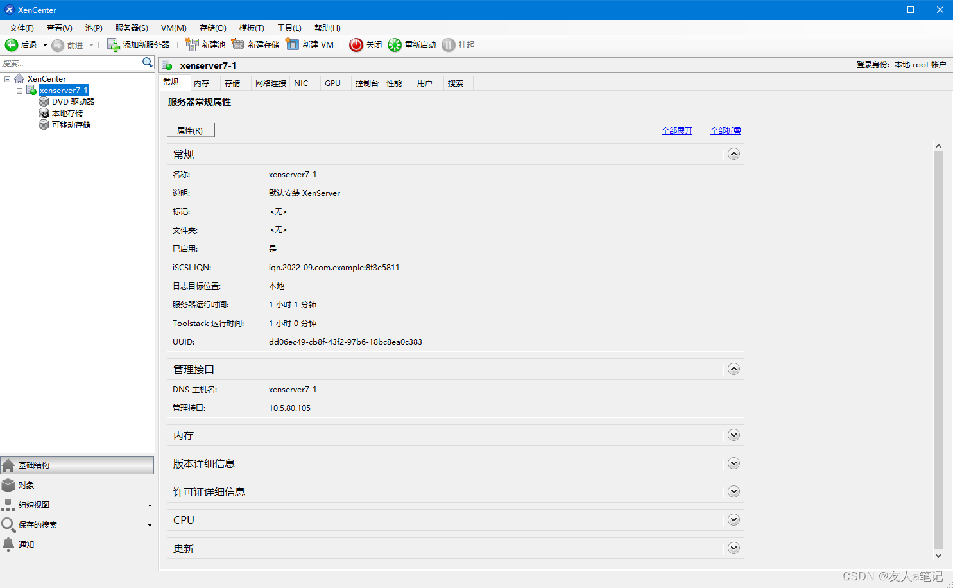Viewport: 953px width, 588px height.
Task: Switch to the 控制台 tab
Action: pos(366,83)
